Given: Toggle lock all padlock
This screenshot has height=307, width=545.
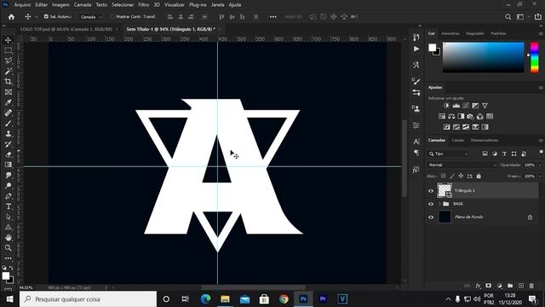Looking at the screenshot, I should tap(479, 177).
